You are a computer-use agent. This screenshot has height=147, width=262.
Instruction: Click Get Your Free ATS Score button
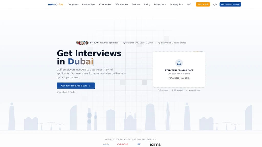76,86
